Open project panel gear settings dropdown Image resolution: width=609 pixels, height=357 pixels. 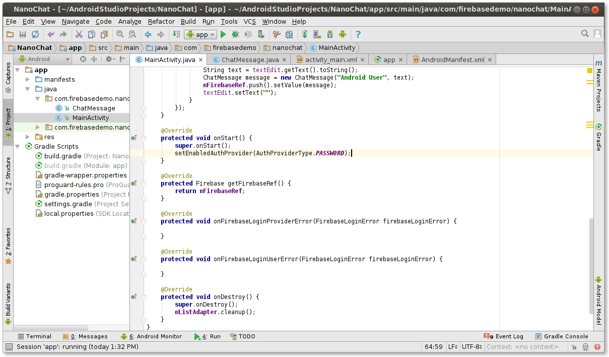110,59
